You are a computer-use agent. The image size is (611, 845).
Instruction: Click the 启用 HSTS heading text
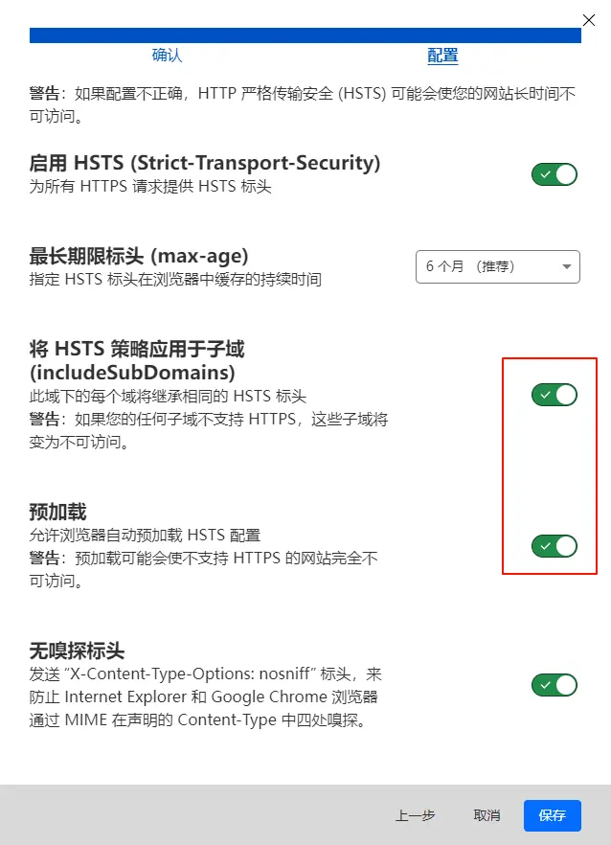click(205, 163)
